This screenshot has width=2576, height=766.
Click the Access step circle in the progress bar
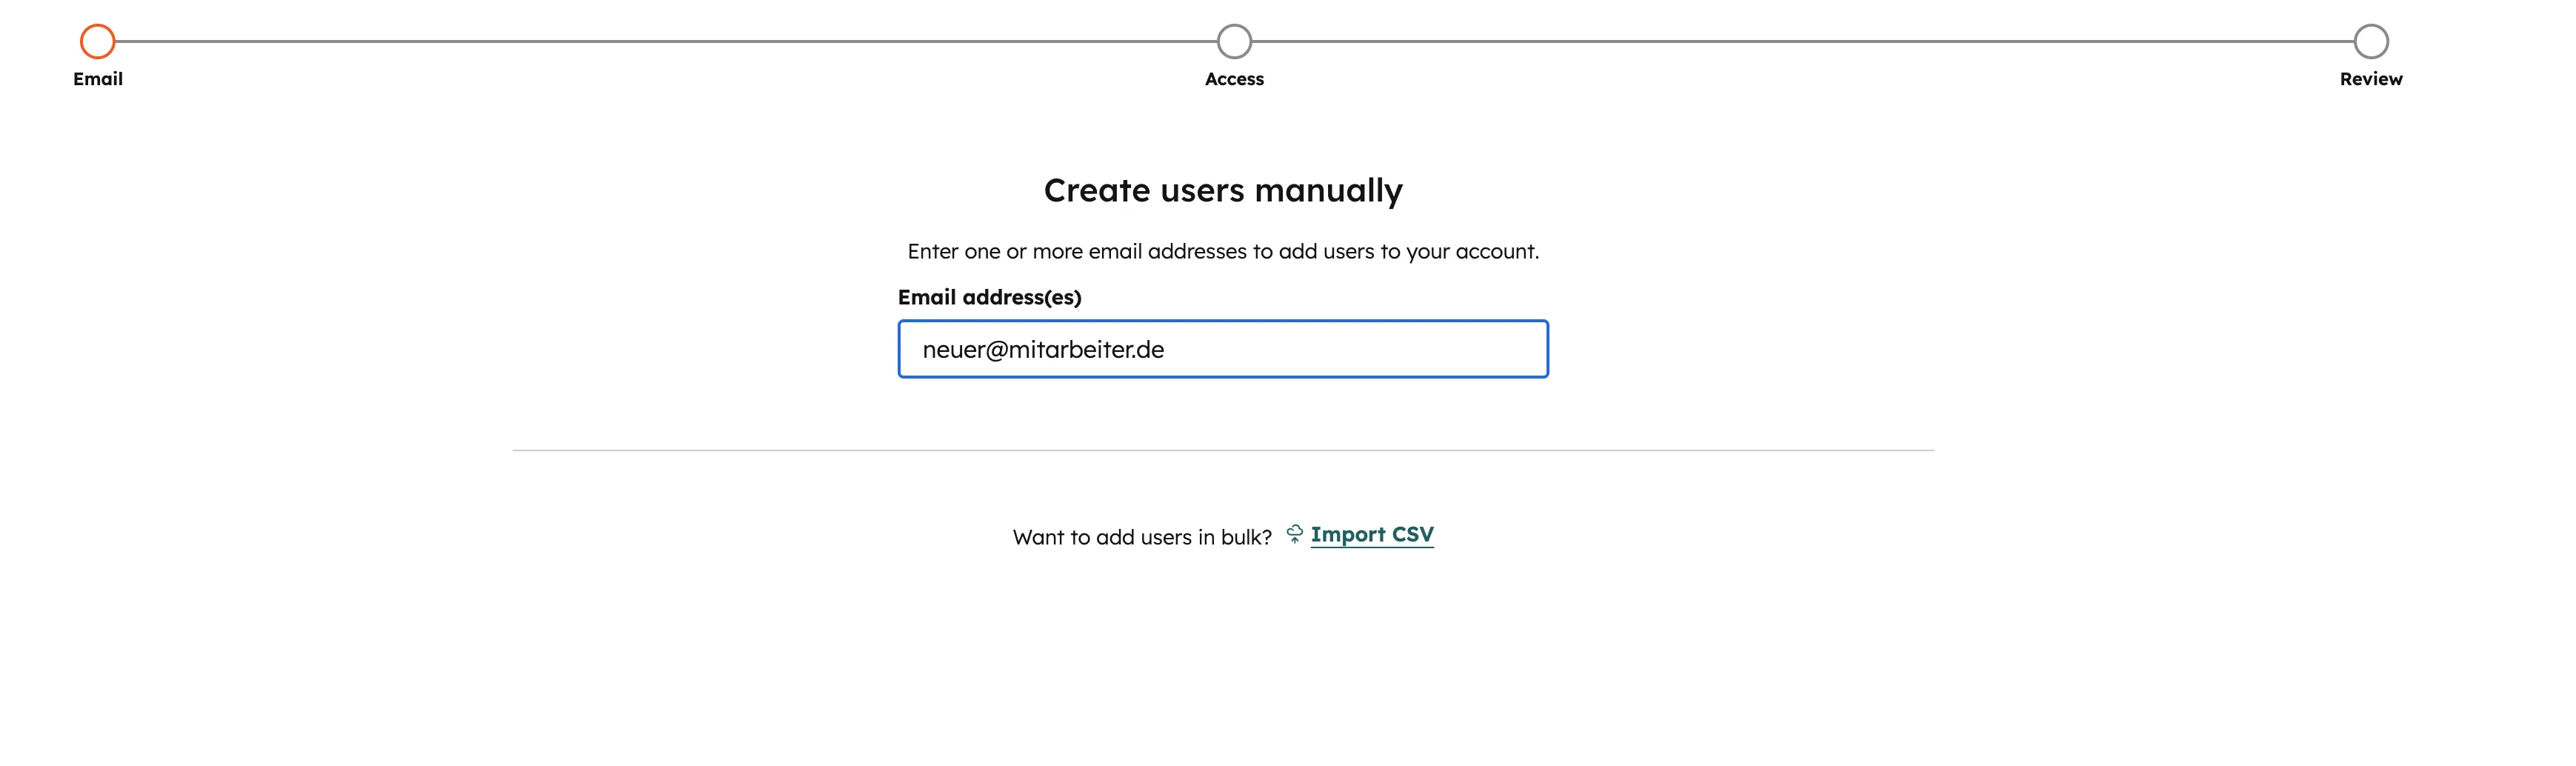1233,41
